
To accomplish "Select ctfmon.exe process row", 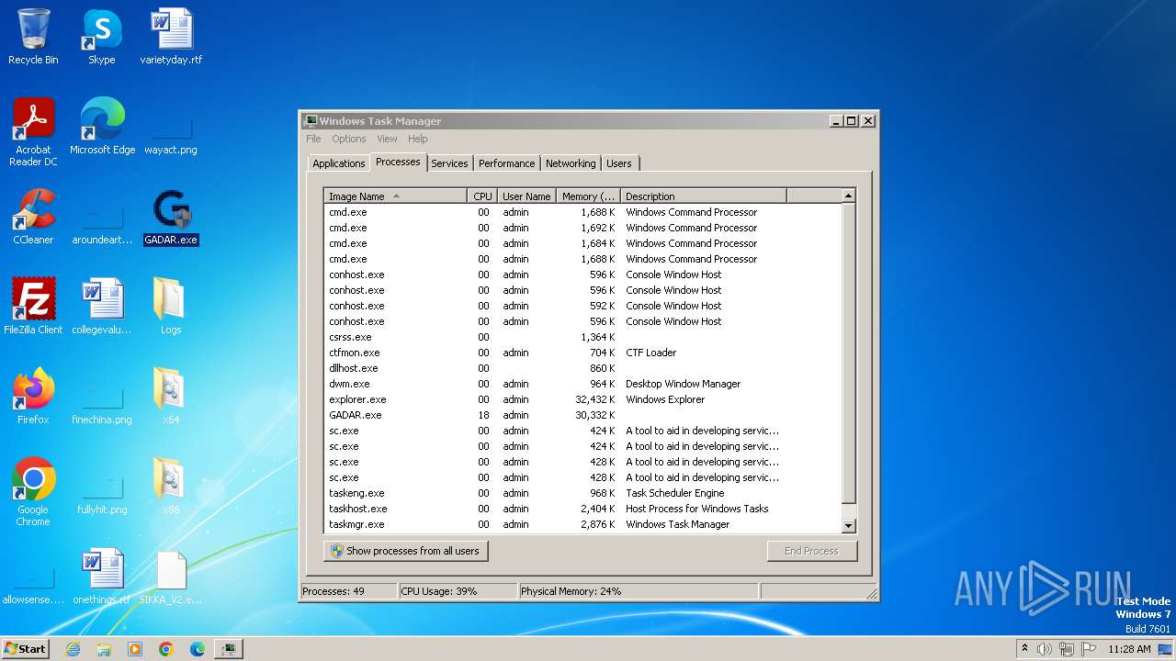I will [x=582, y=353].
